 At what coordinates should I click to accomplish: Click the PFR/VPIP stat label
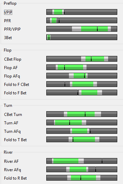point(12,29)
